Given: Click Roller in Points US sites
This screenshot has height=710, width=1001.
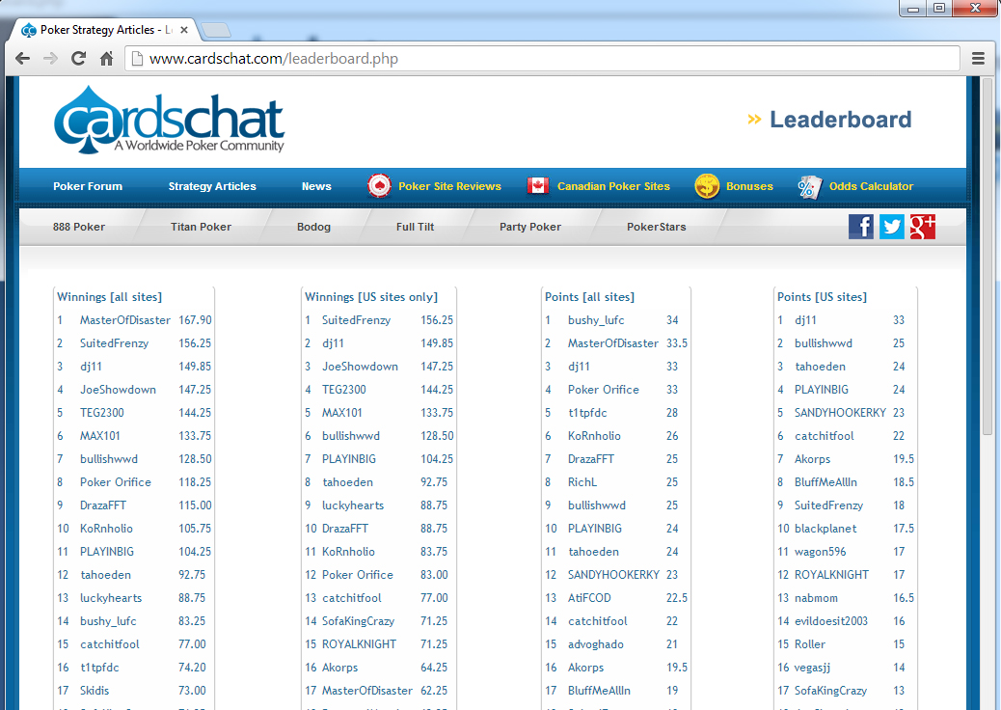Looking at the screenshot, I should (x=809, y=644).
